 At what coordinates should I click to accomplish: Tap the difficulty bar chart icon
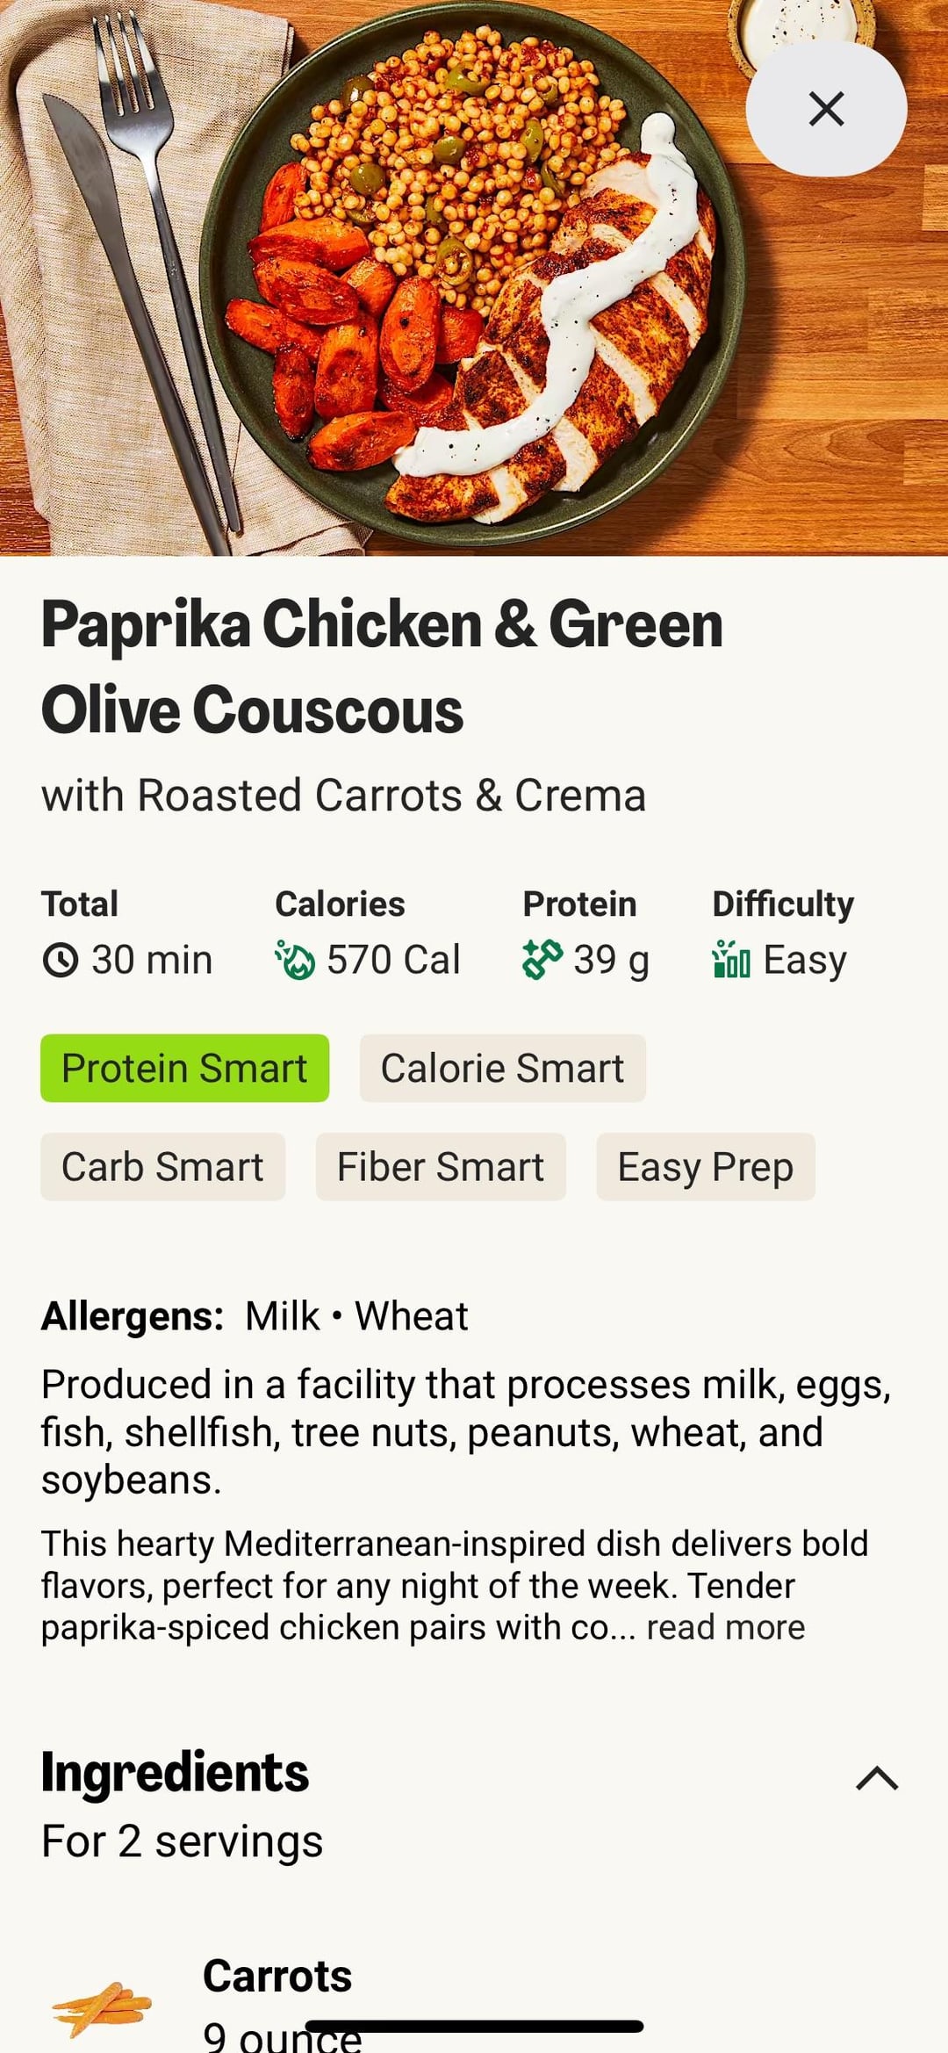tap(731, 959)
